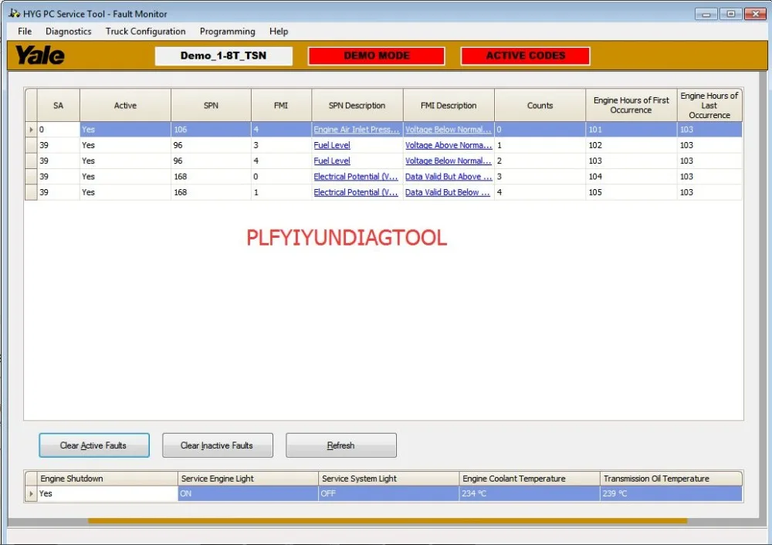Click first occurrence hours cell 102
The image size is (772, 545).
coord(631,145)
